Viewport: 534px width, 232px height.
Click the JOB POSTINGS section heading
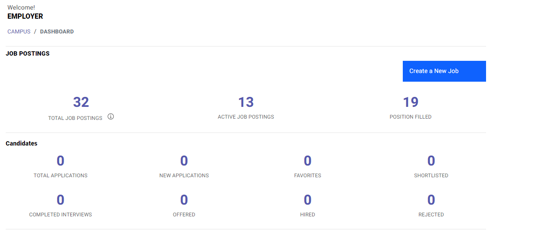pyautogui.click(x=27, y=54)
